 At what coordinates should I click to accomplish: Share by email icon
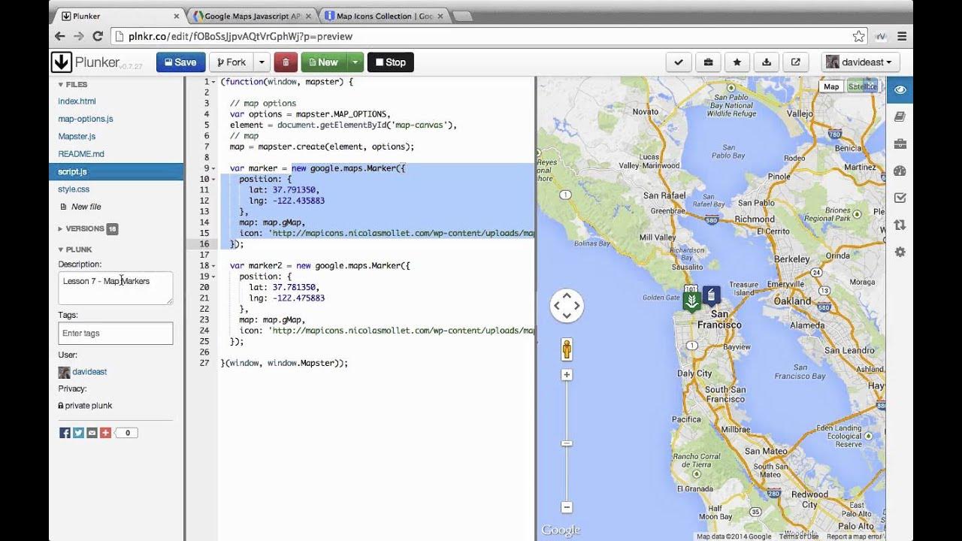(92, 433)
